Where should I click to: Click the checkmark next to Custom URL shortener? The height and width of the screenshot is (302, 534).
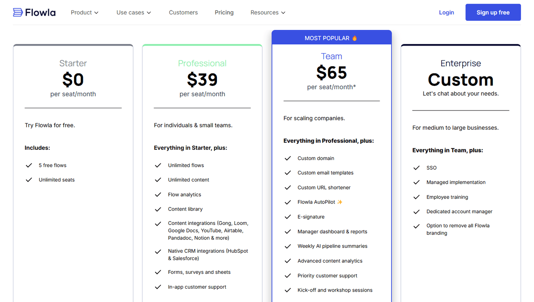[287, 187]
